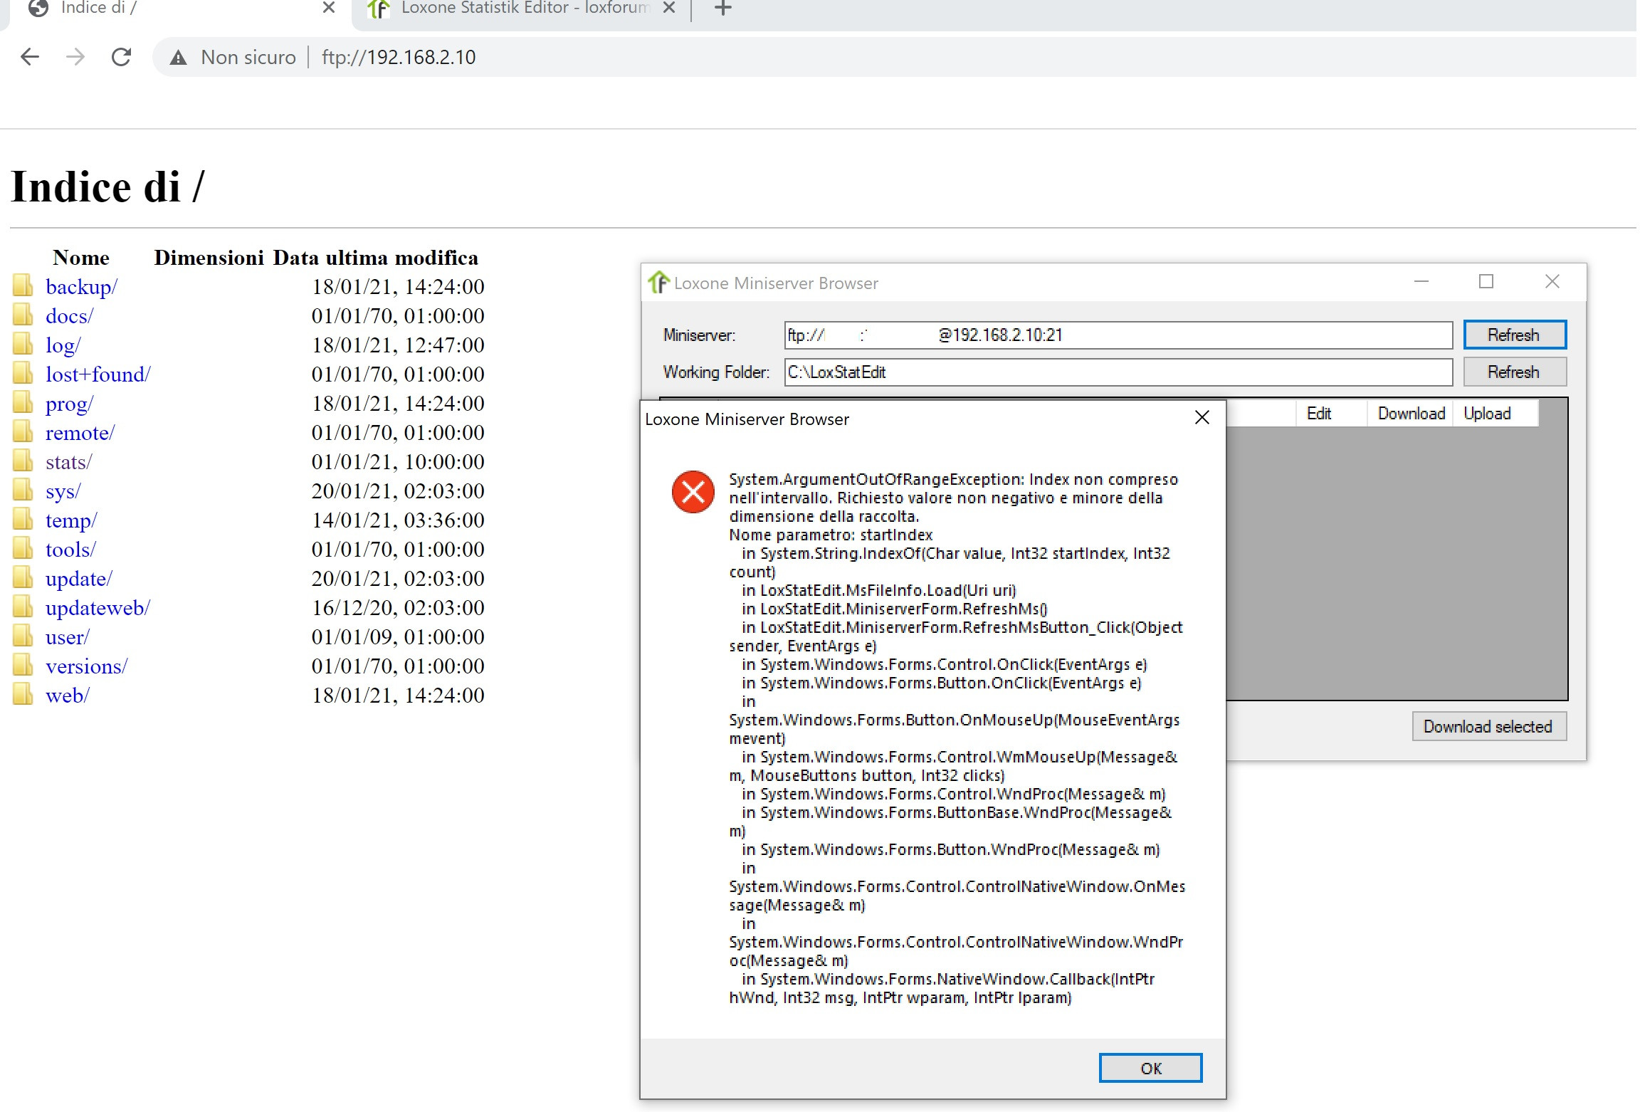This screenshot has height=1112, width=1640.
Task: Click Refresh next to Miniserver field
Action: tap(1514, 335)
